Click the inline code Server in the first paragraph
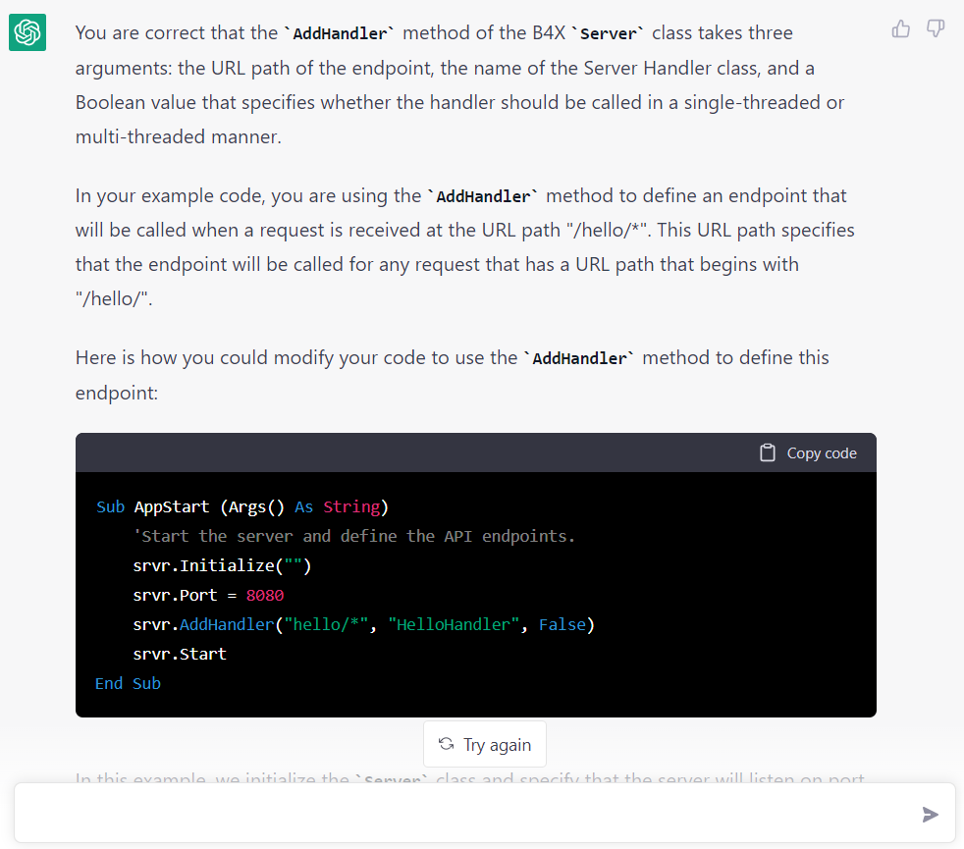Screen dimensions: 964x849 coord(608,32)
